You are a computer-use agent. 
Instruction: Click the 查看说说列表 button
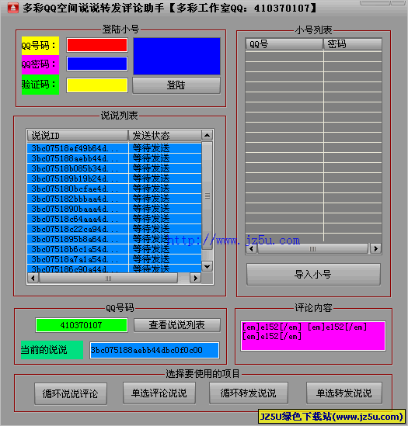177,325
